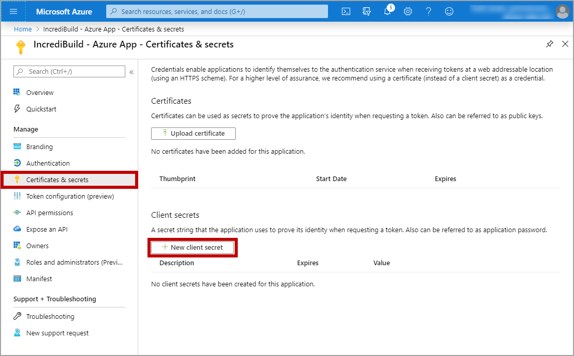Viewport: 574px width, 356px height.
Task: Click the Manifest icon
Action: (17, 279)
